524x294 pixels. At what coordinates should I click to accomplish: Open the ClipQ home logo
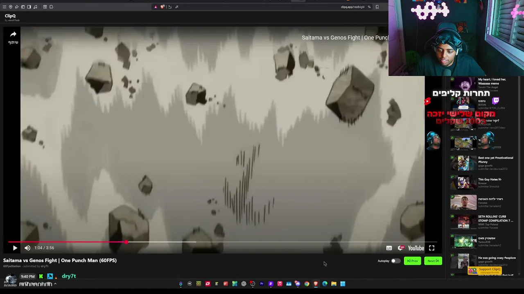(x=10, y=16)
